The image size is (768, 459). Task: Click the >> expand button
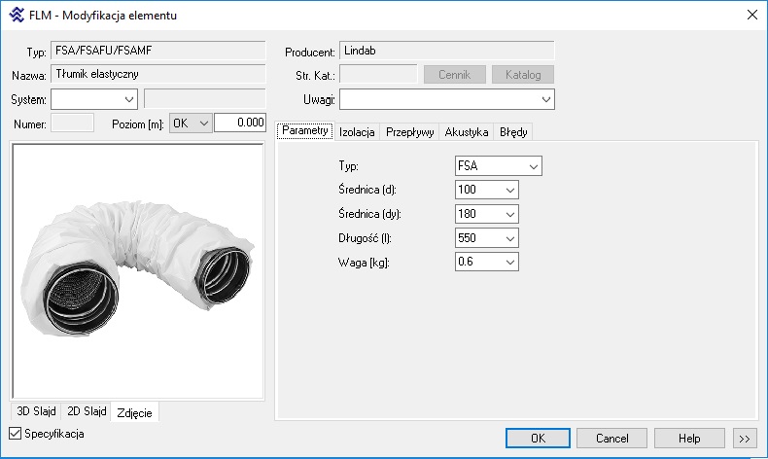click(745, 439)
